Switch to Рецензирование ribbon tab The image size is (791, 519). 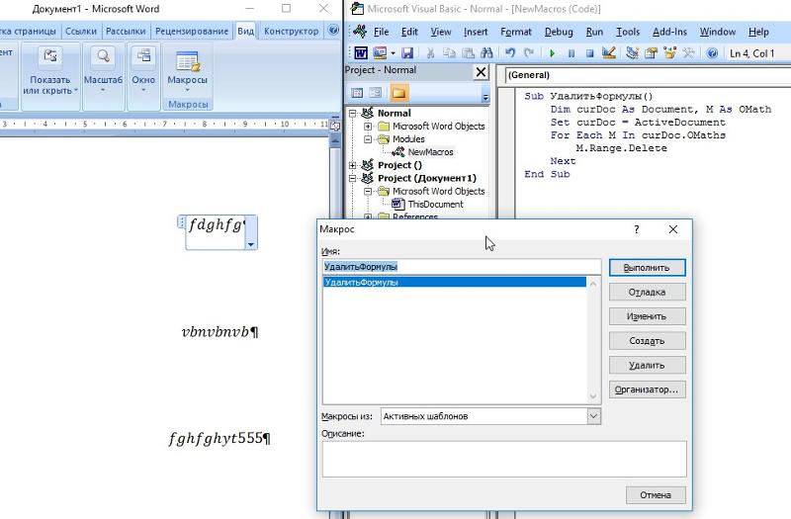tap(192, 31)
